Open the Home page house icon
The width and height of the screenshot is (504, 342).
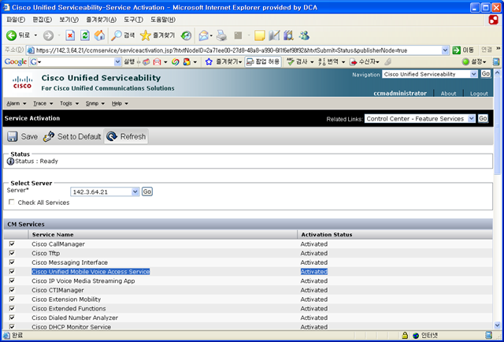coord(100,35)
